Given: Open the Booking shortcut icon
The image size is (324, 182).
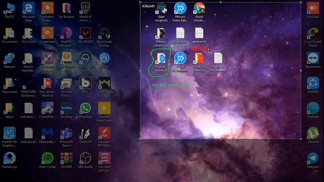Looking at the screenshot, I should point(66,111).
